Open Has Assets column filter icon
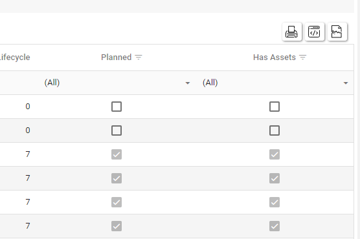 tap(303, 57)
